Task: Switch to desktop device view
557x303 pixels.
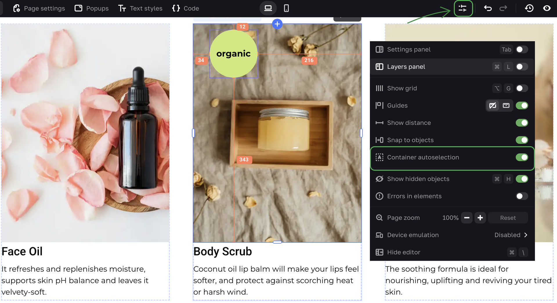Action: pos(268,8)
